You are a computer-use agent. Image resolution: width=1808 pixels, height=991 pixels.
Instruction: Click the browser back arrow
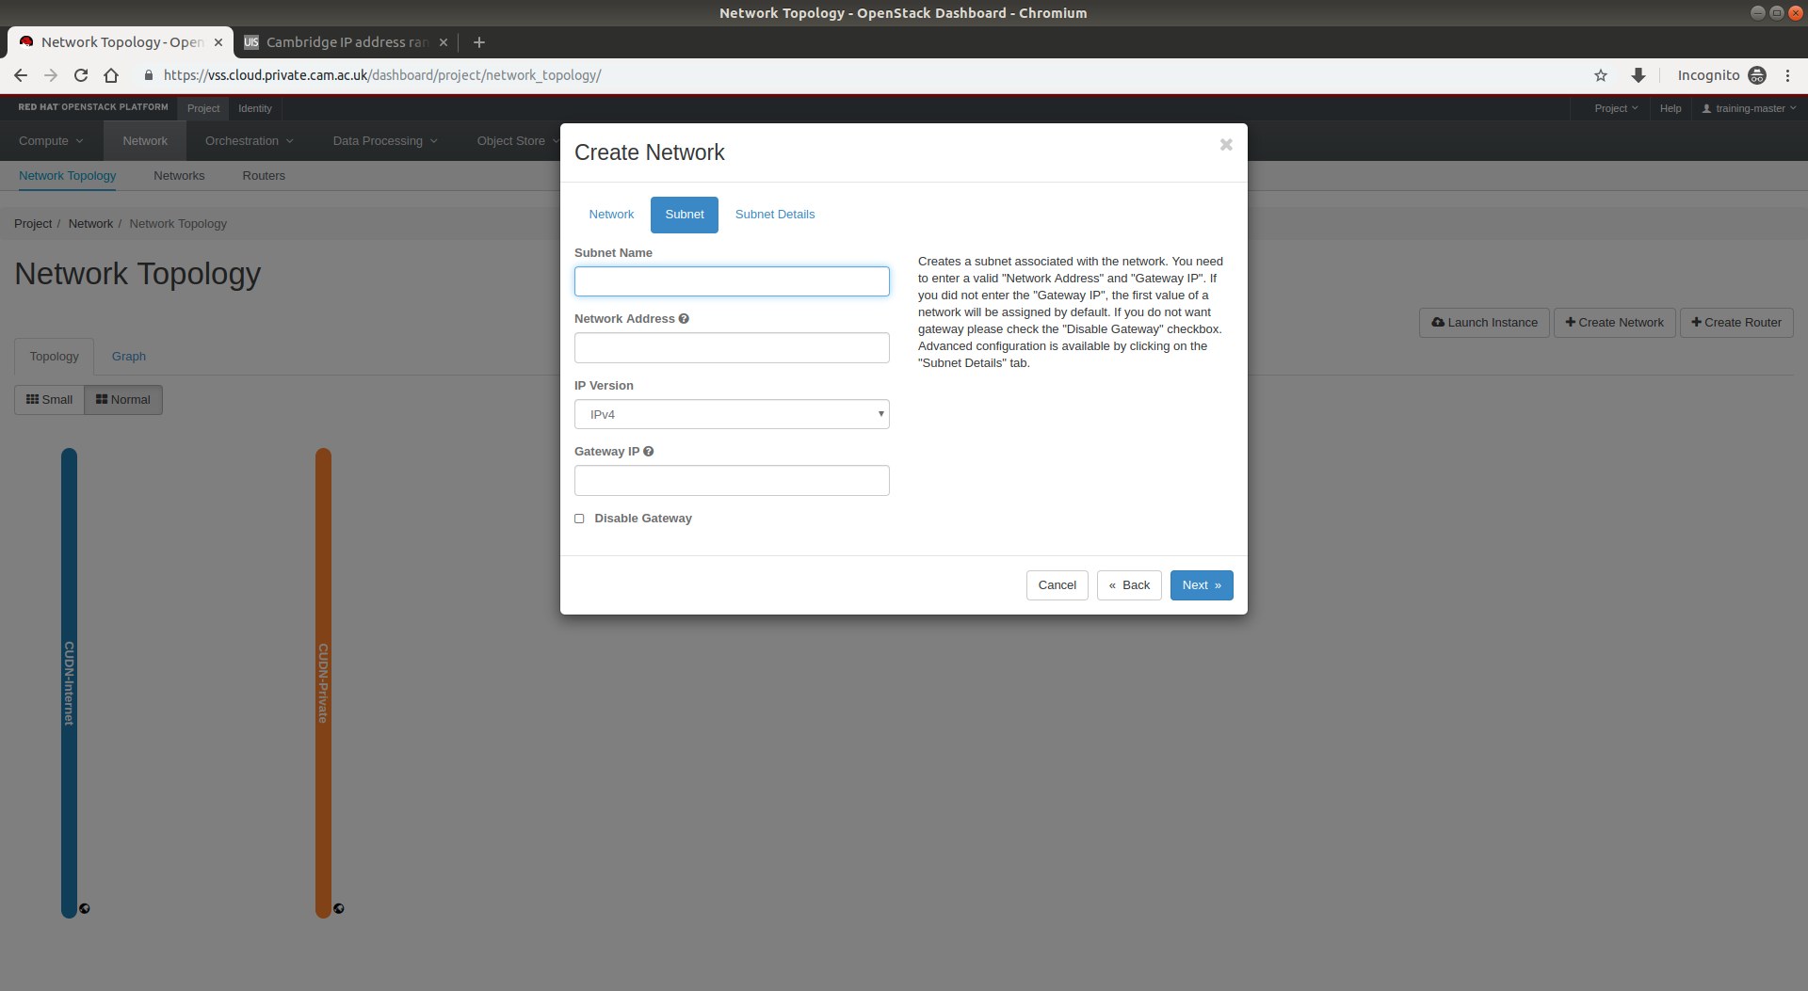pyautogui.click(x=21, y=75)
